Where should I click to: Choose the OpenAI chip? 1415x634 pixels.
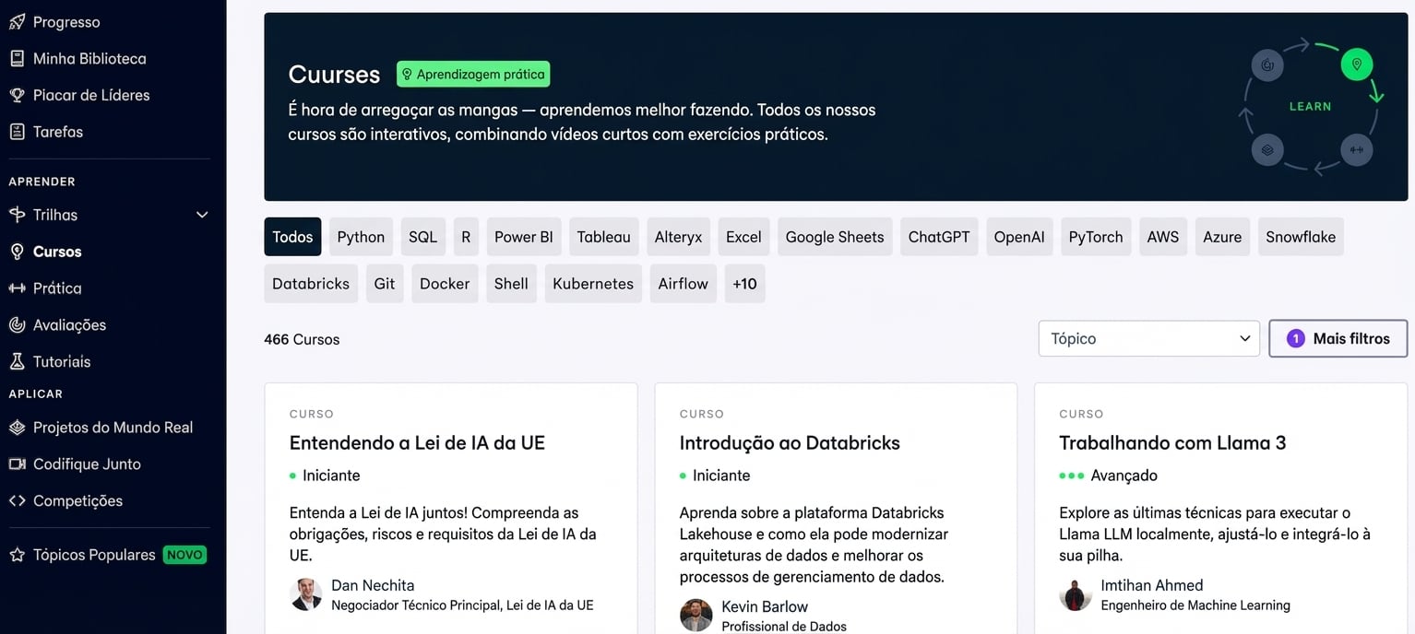pyautogui.click(x=1019, y=237)
